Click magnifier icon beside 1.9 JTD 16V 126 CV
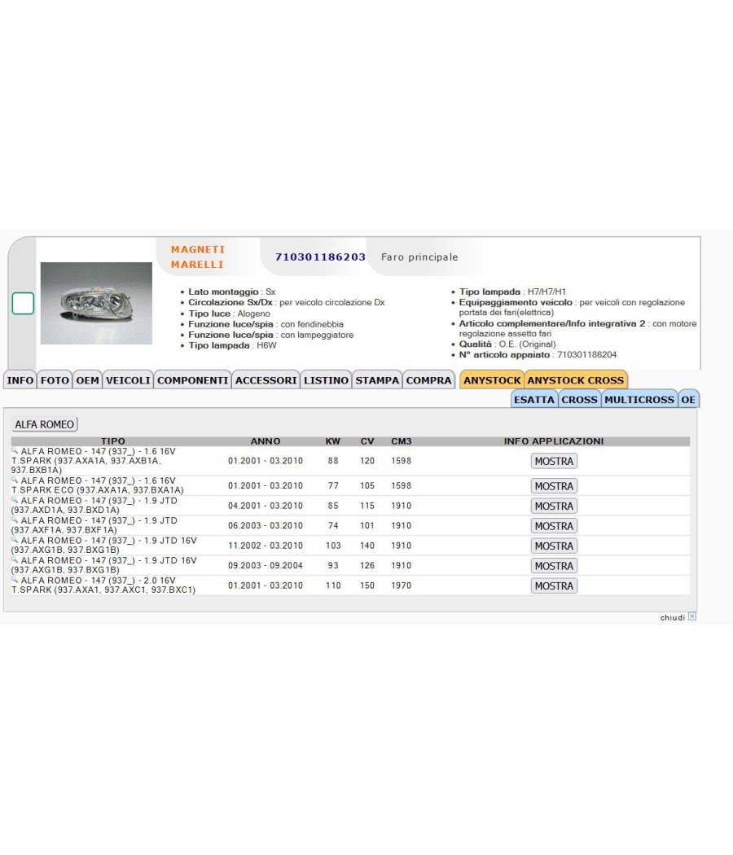This screenshot has height=855, width=733. (15, 560)
